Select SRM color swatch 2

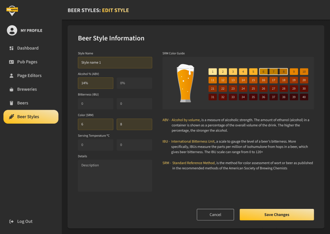coord(223,72)
